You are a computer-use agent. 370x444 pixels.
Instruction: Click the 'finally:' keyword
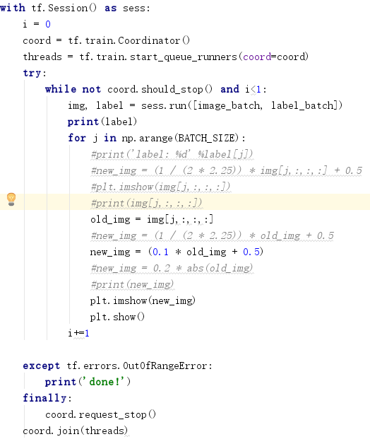point(47,398)
